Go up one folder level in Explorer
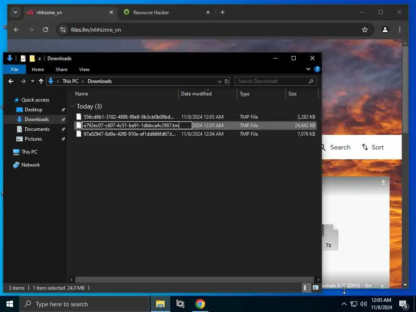The width and height of the screenshot is (416, 312). pos(41,81)
